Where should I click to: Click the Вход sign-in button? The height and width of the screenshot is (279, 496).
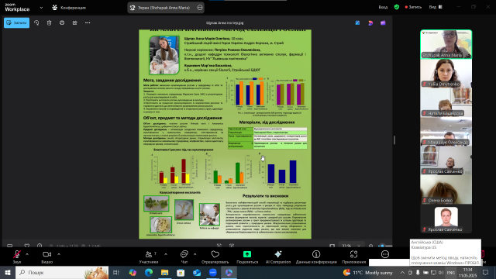tap(383, 7)
